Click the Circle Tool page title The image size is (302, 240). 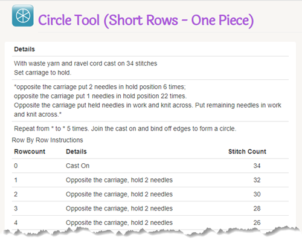tap(146, 21)
